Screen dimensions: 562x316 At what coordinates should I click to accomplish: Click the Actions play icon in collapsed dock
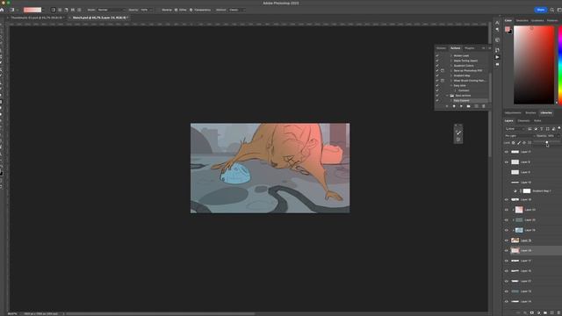(497, 57)
